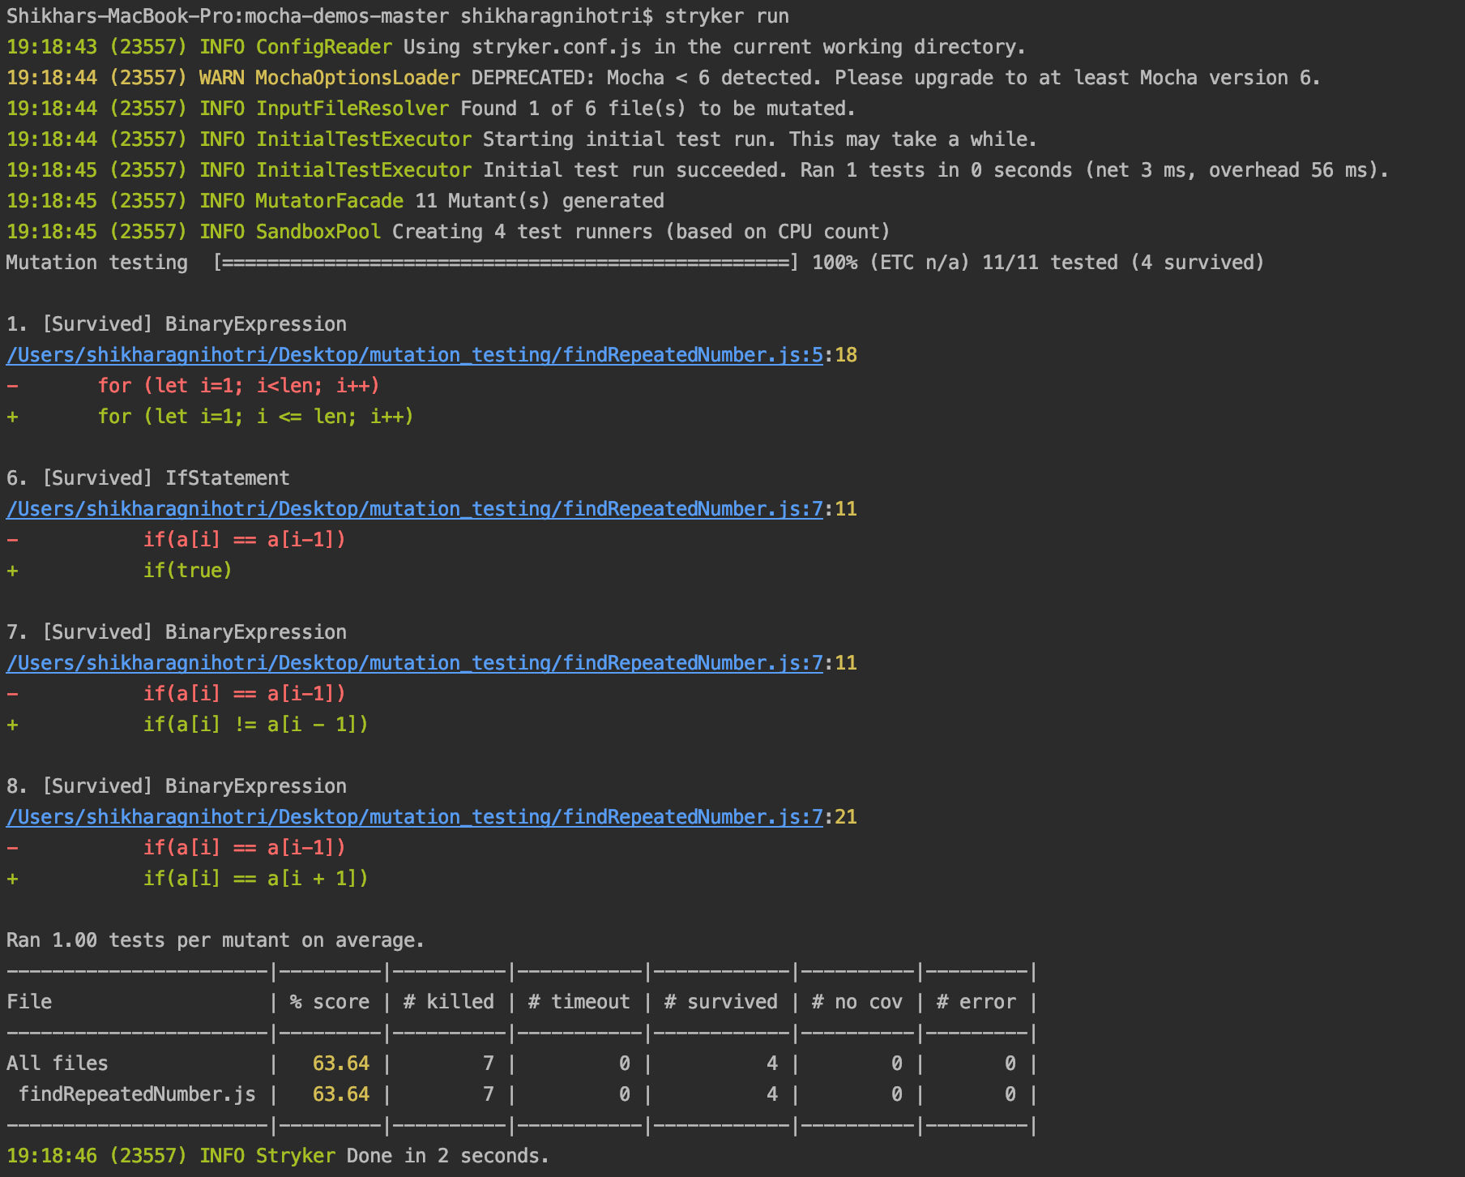Click the '# timeout' column header

coord(579,1002)
